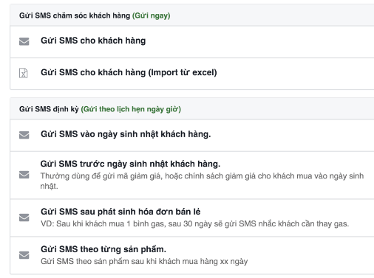
Task: Click the 'VD: Sau khi khách mua 1 bình gas' description
Action: click(194, 223)
